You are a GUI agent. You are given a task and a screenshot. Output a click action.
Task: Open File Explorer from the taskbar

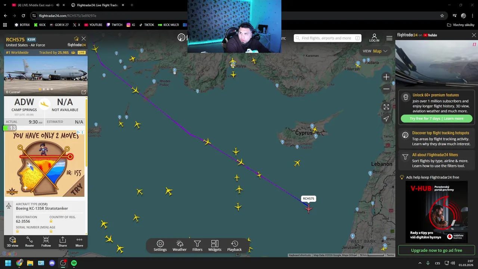[x=30, y=263]
